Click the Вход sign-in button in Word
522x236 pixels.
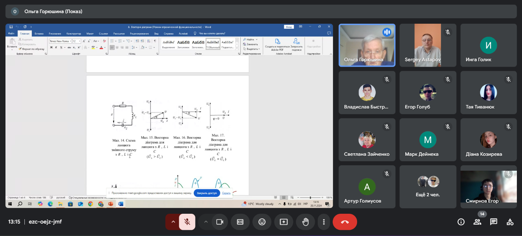(289, 27)
